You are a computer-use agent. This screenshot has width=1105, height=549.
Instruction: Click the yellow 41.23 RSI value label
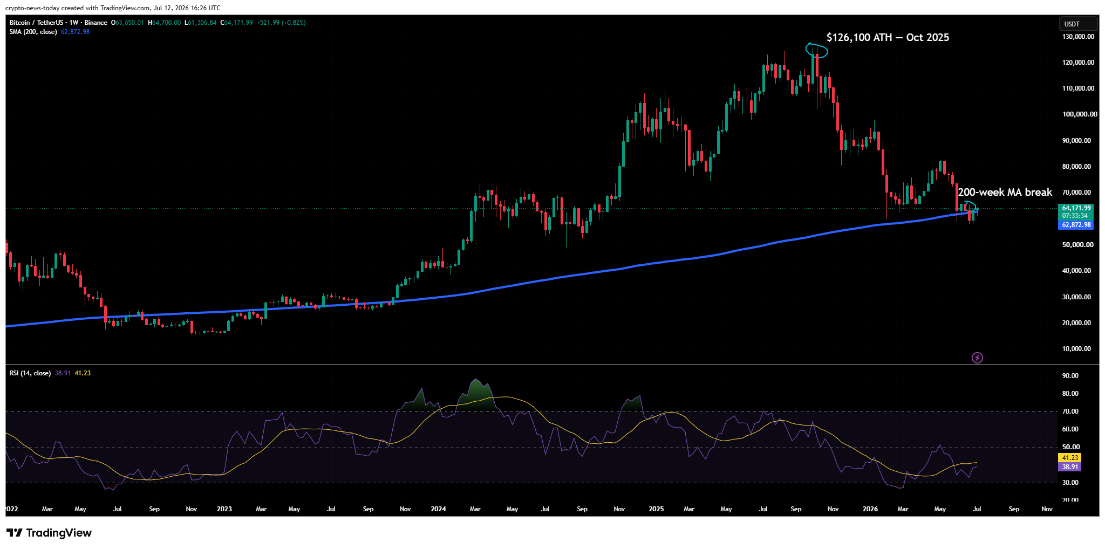[x=1070, y=458]
